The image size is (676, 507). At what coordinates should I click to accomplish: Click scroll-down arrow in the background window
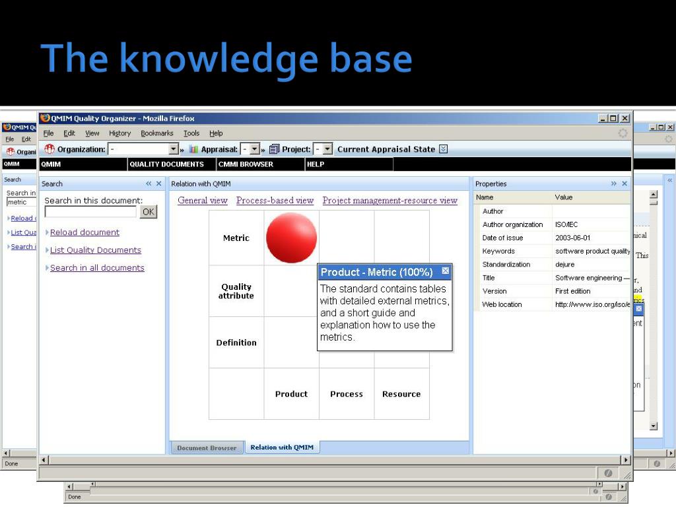(654, 426)
